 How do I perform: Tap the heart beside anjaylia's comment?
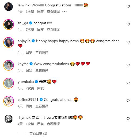(128, 42)
